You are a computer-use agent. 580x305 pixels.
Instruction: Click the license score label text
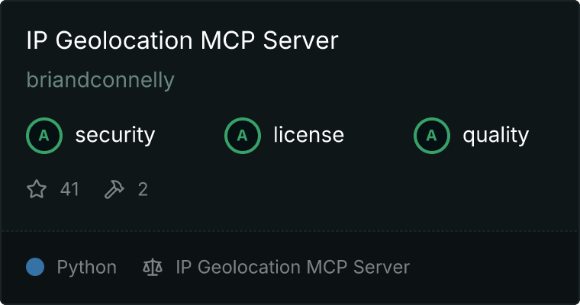(309, 134)
